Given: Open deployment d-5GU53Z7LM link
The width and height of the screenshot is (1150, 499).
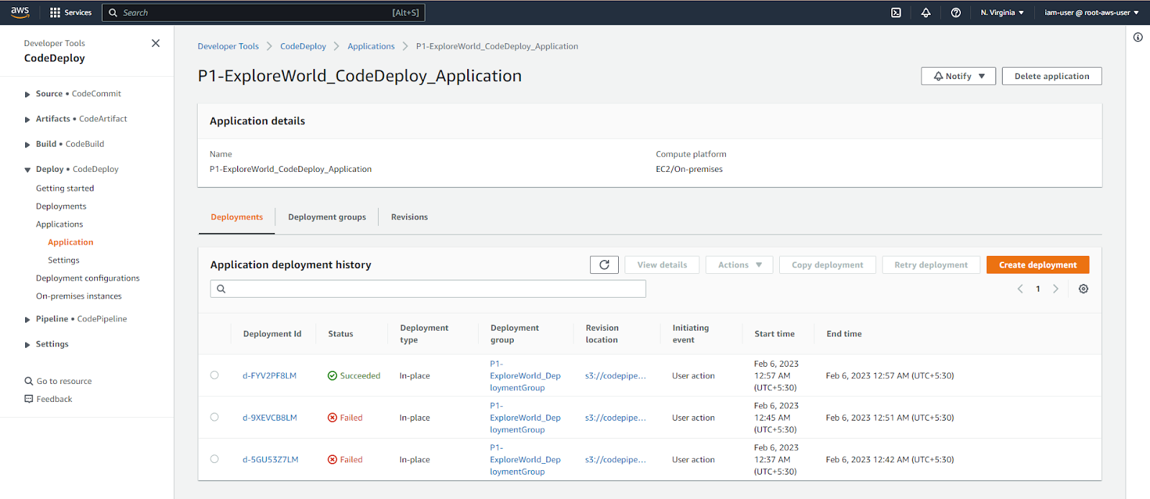Looking at the screenshot, I should coord(270,459).
